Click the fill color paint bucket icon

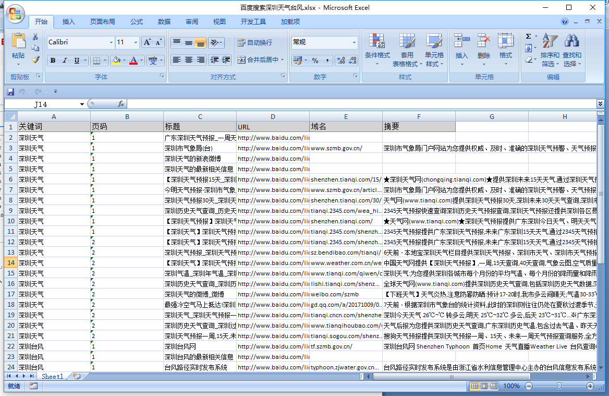(x=116, y=60)
